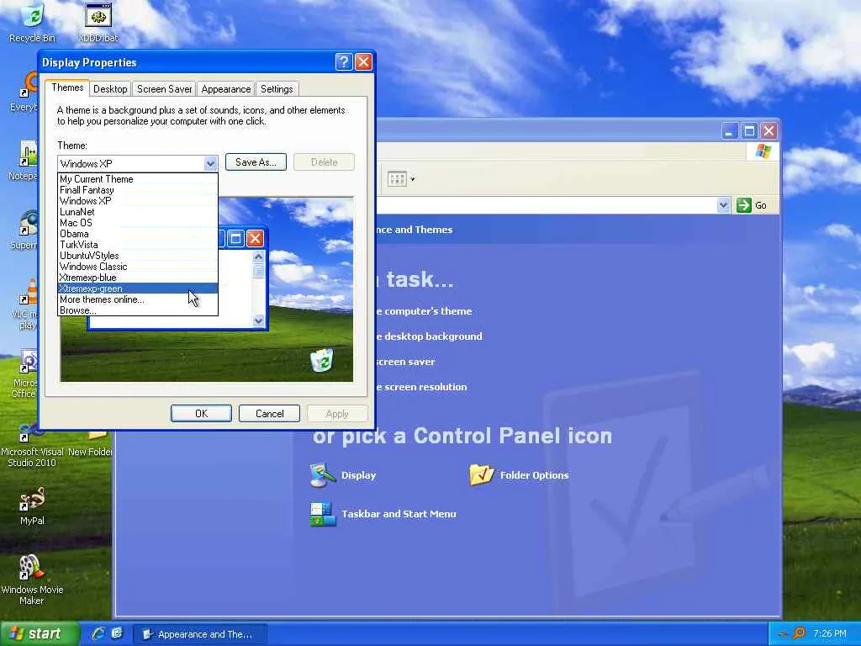The height and width of the screenshot is (646, 861).
Task: Open the Recycle Bin desktop icon
Action: tap(32, 22)
